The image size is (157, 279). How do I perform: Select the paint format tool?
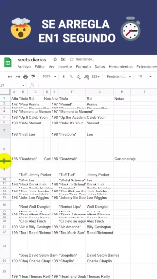tap(33, 77)
